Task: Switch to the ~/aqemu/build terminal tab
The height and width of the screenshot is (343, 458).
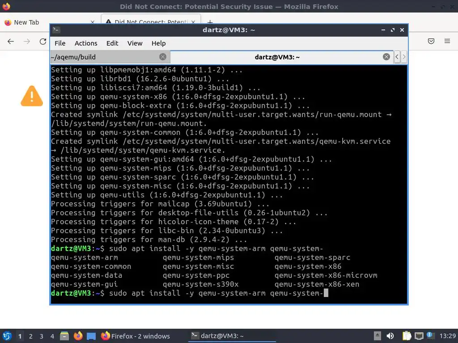Action: click(x=110, y=57)
